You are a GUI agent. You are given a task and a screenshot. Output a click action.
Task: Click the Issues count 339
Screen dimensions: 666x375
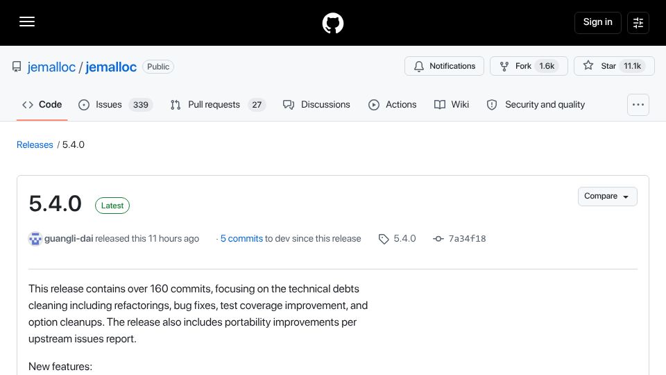point(141,105)
